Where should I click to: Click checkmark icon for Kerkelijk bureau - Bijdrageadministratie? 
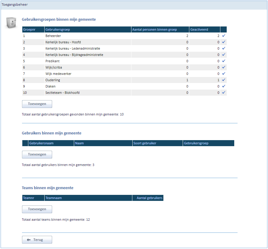[x=224, y=54]
